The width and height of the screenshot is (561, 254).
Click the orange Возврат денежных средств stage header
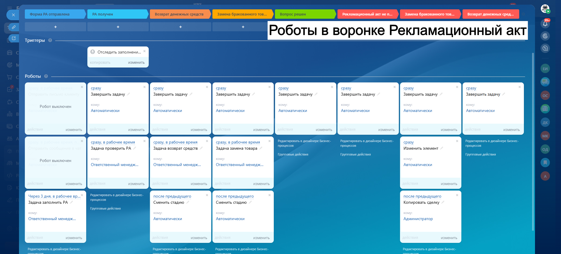tap(180, 14)
